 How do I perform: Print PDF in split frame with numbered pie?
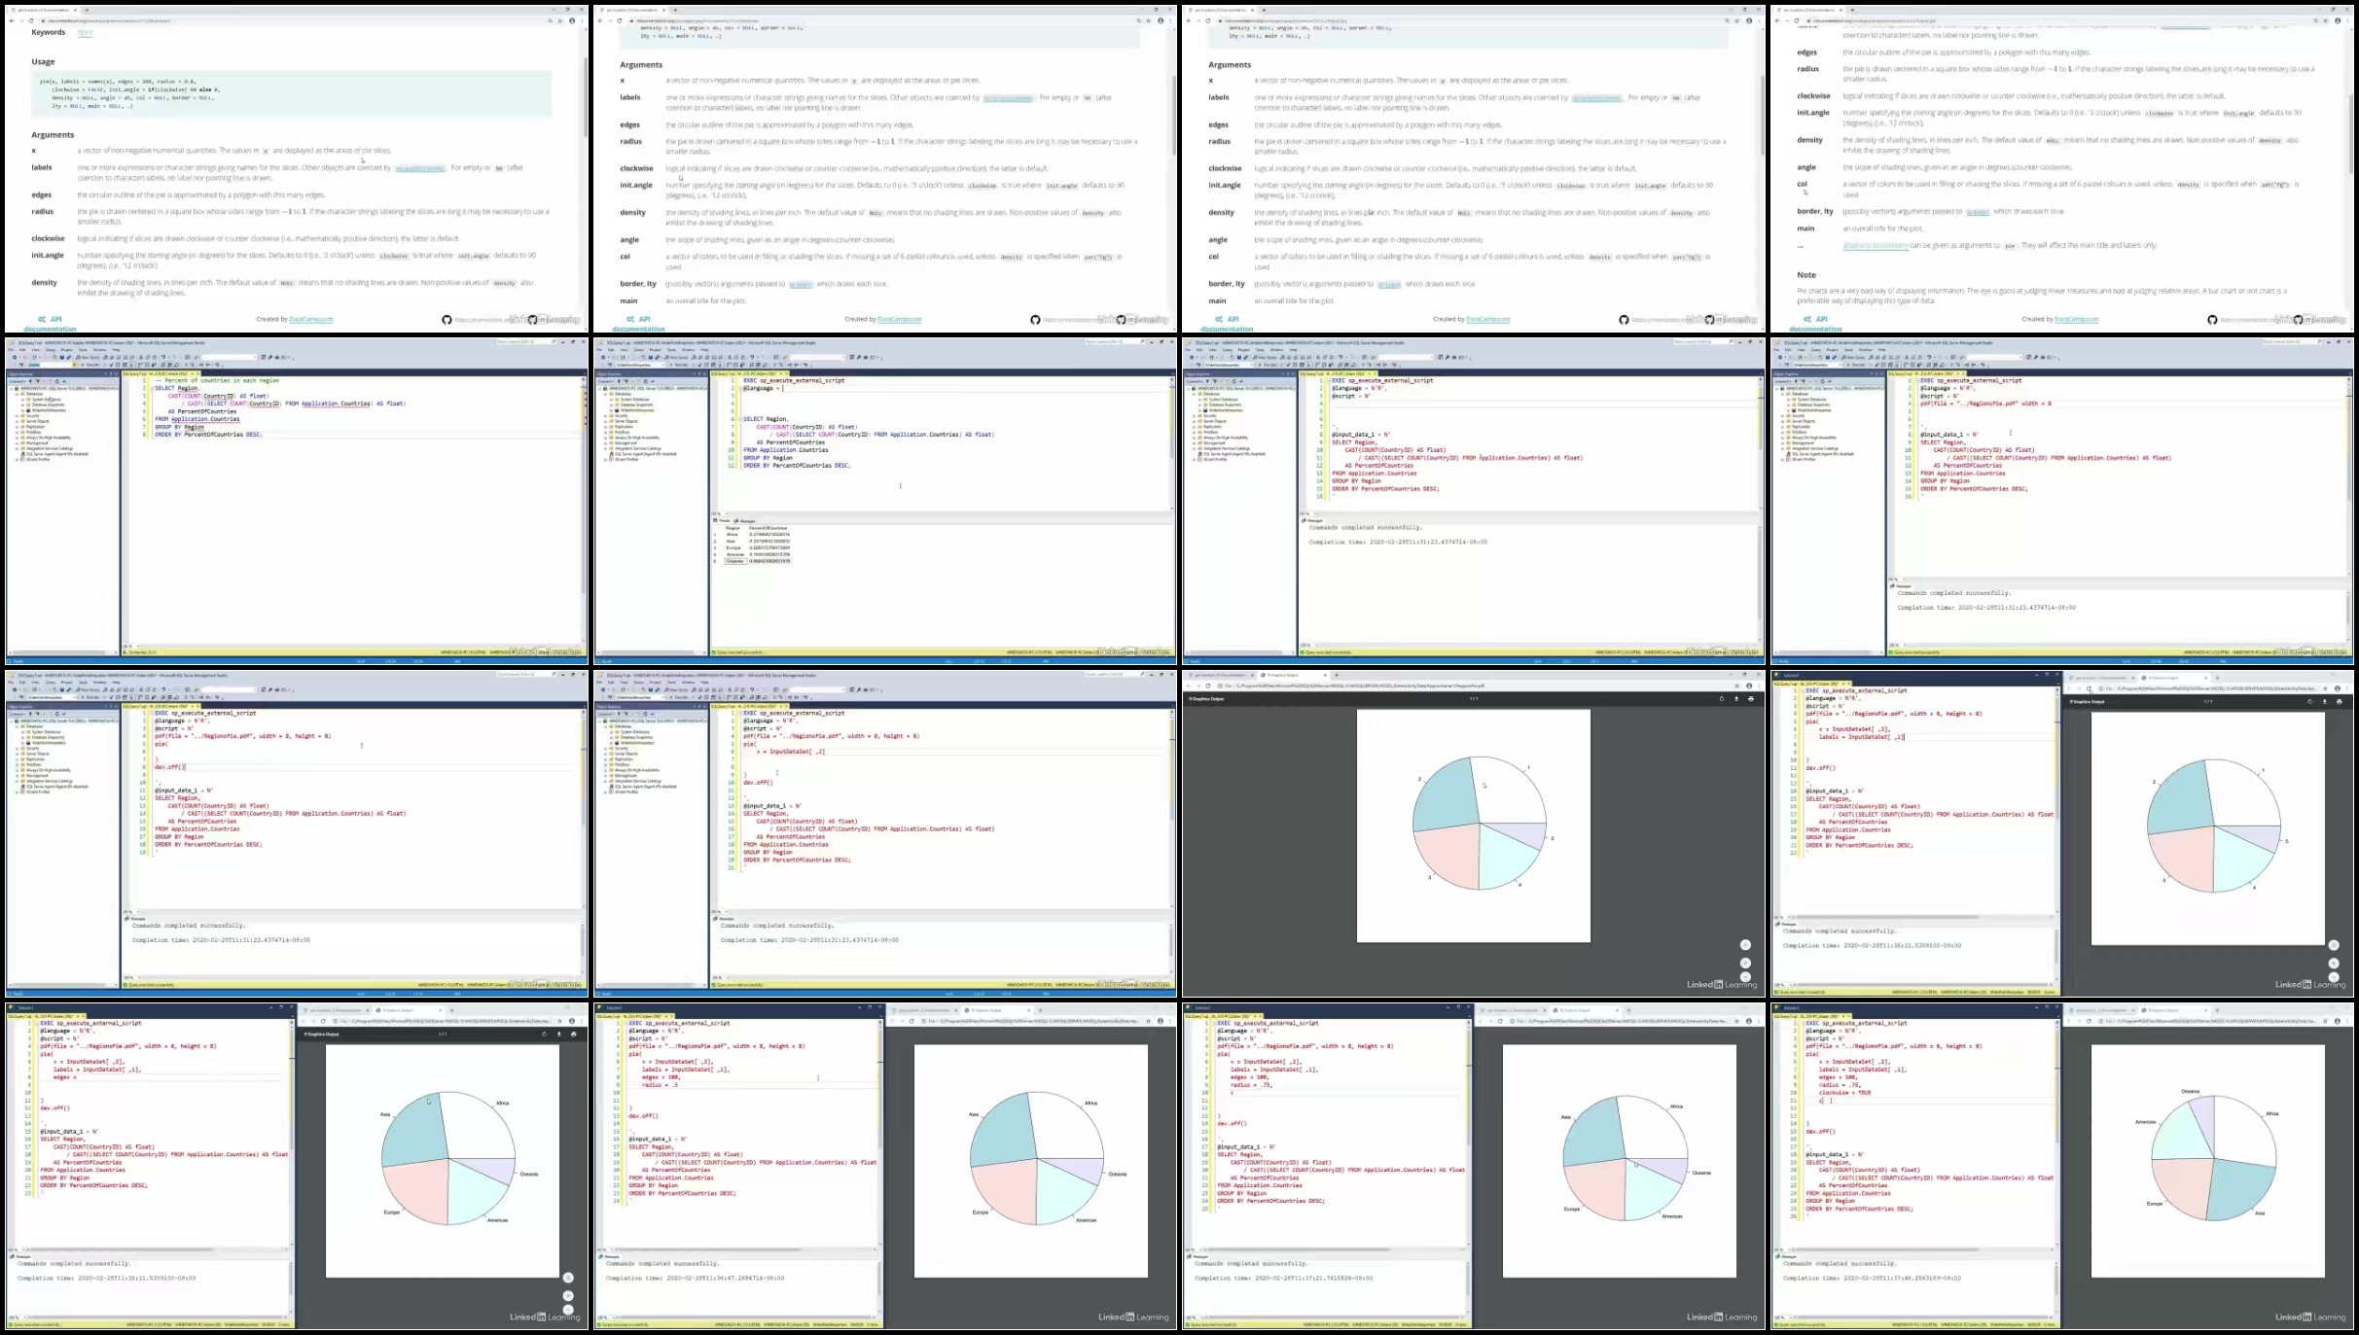click(x=2340, y=701)
